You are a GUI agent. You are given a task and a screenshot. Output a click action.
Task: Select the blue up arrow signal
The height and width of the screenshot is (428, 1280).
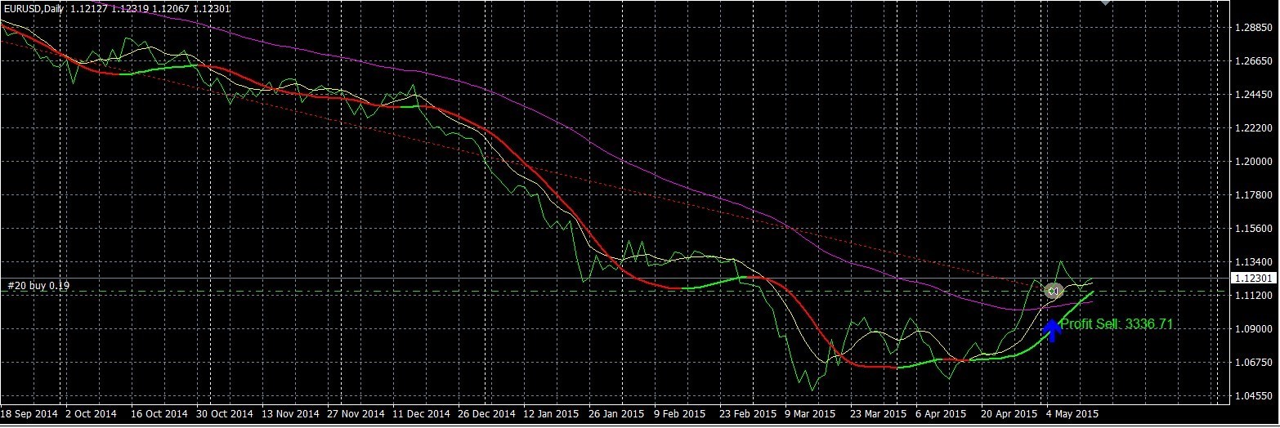tap(1053, 330)
